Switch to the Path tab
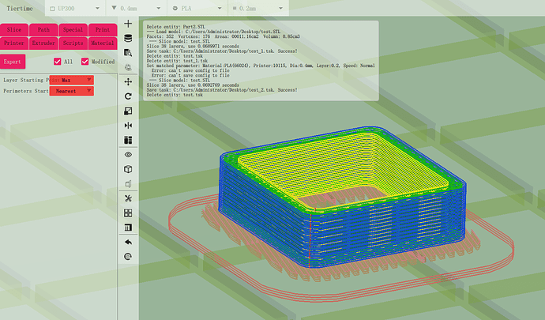Screen dimensions: 545x320 click(x=43, y=30)
